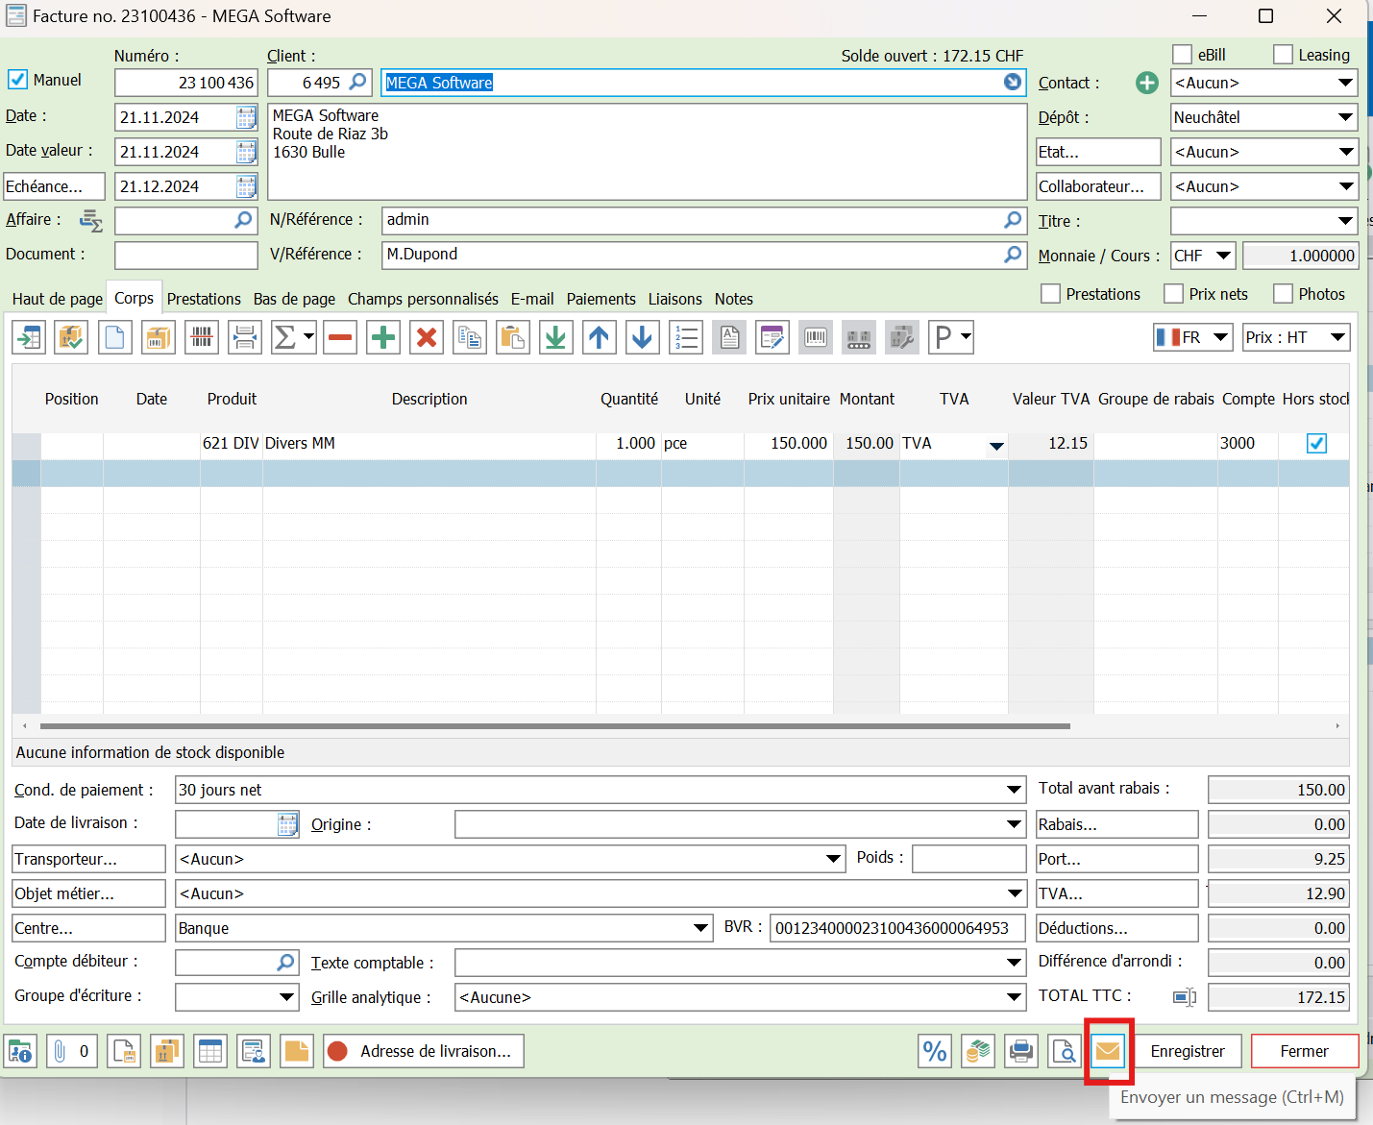The width and height of the screenshot is (1373, 1125).
Task: Click the numbered list renumber positions icon
Action: pos(686,337)
